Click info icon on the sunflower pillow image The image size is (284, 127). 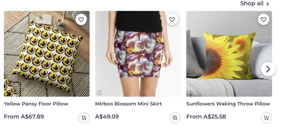point(190,93)
